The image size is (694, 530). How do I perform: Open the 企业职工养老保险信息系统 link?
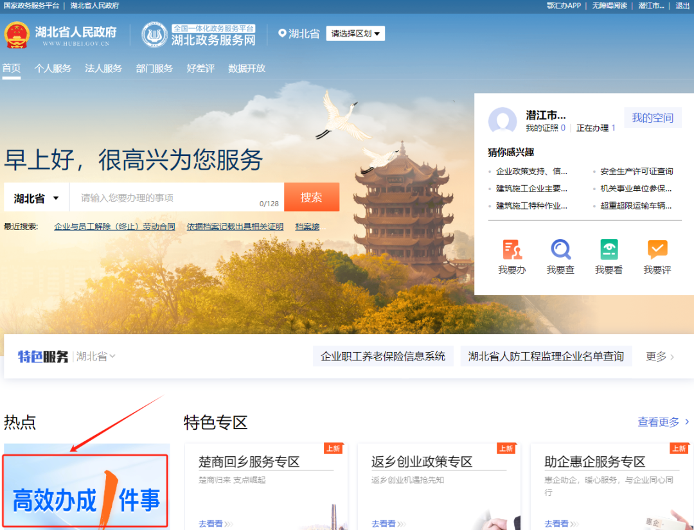[383, 356]
